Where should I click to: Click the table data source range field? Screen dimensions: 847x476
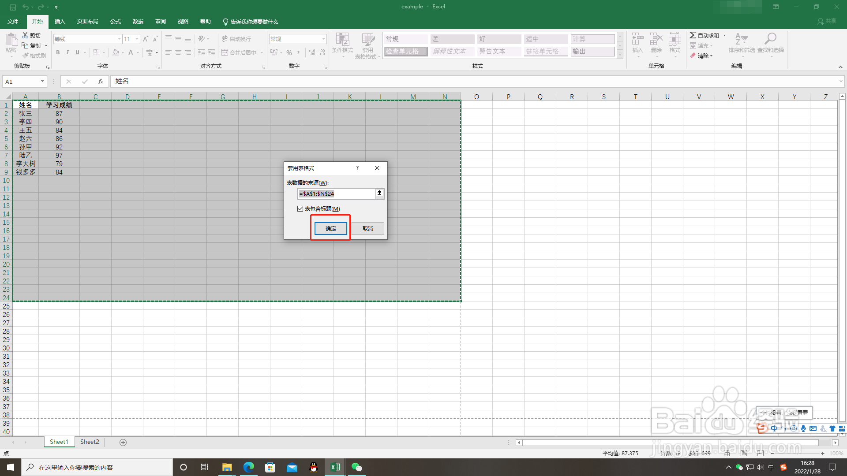pyautogui.click(x=336, y=194)
